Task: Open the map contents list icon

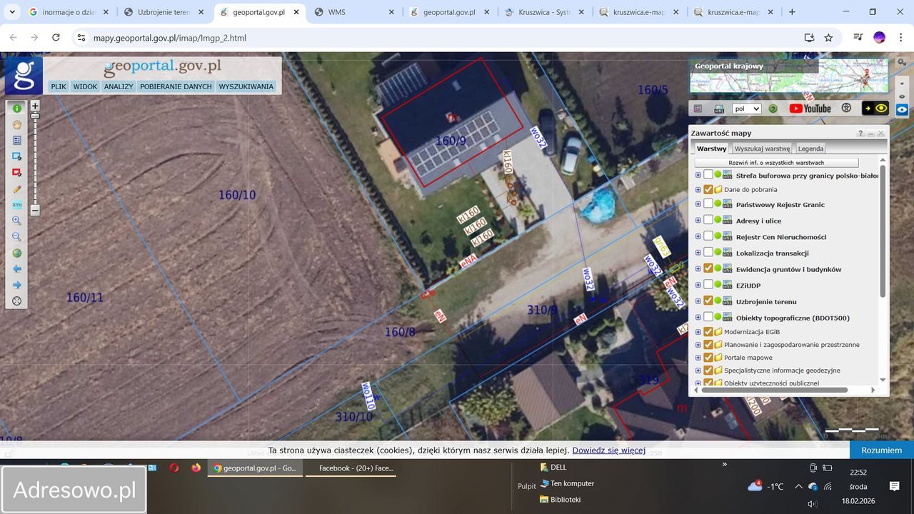Action: 698,109
